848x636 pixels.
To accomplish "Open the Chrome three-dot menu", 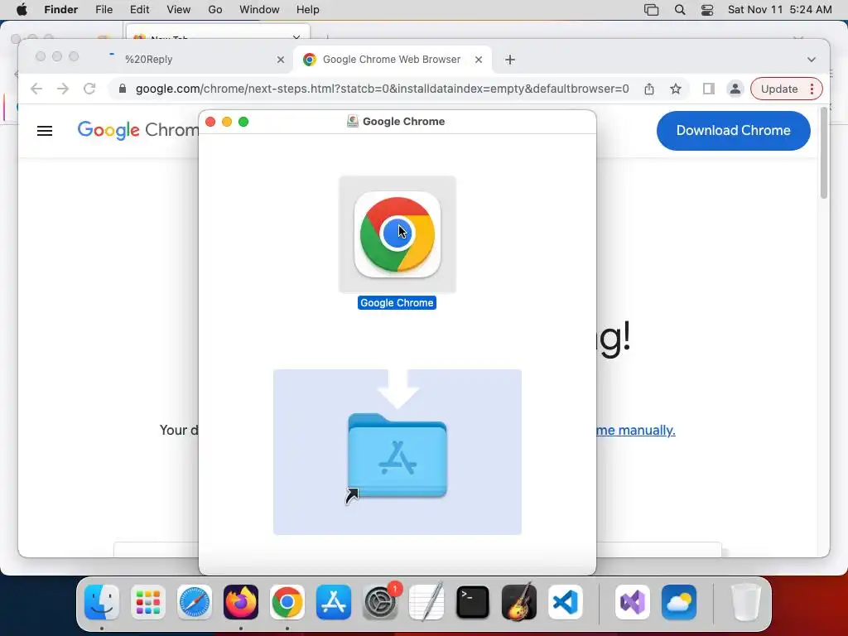I will 812,89.
